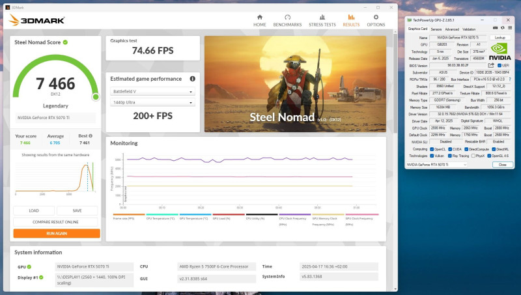Viewport: 521px width, 295px height.
Task: Toggle GPU Load legend swatch
Action: click(229, 215)
